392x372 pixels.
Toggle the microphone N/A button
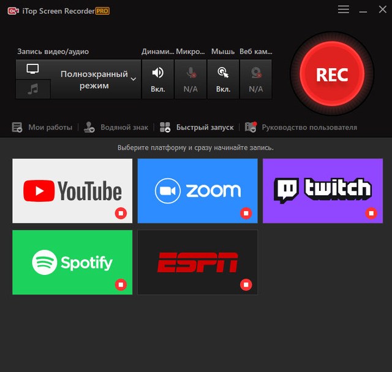click(x=190, y=79)
